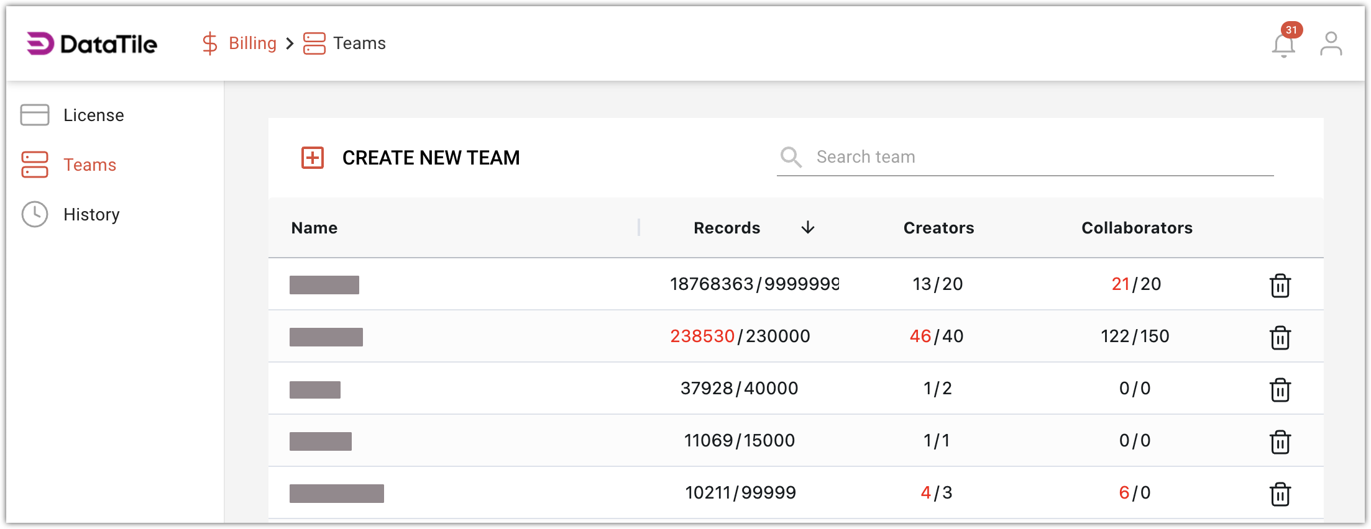1371x529 pixels.
Task: Delete the team with 10211/99999 records
Action: coord(1280,494)
